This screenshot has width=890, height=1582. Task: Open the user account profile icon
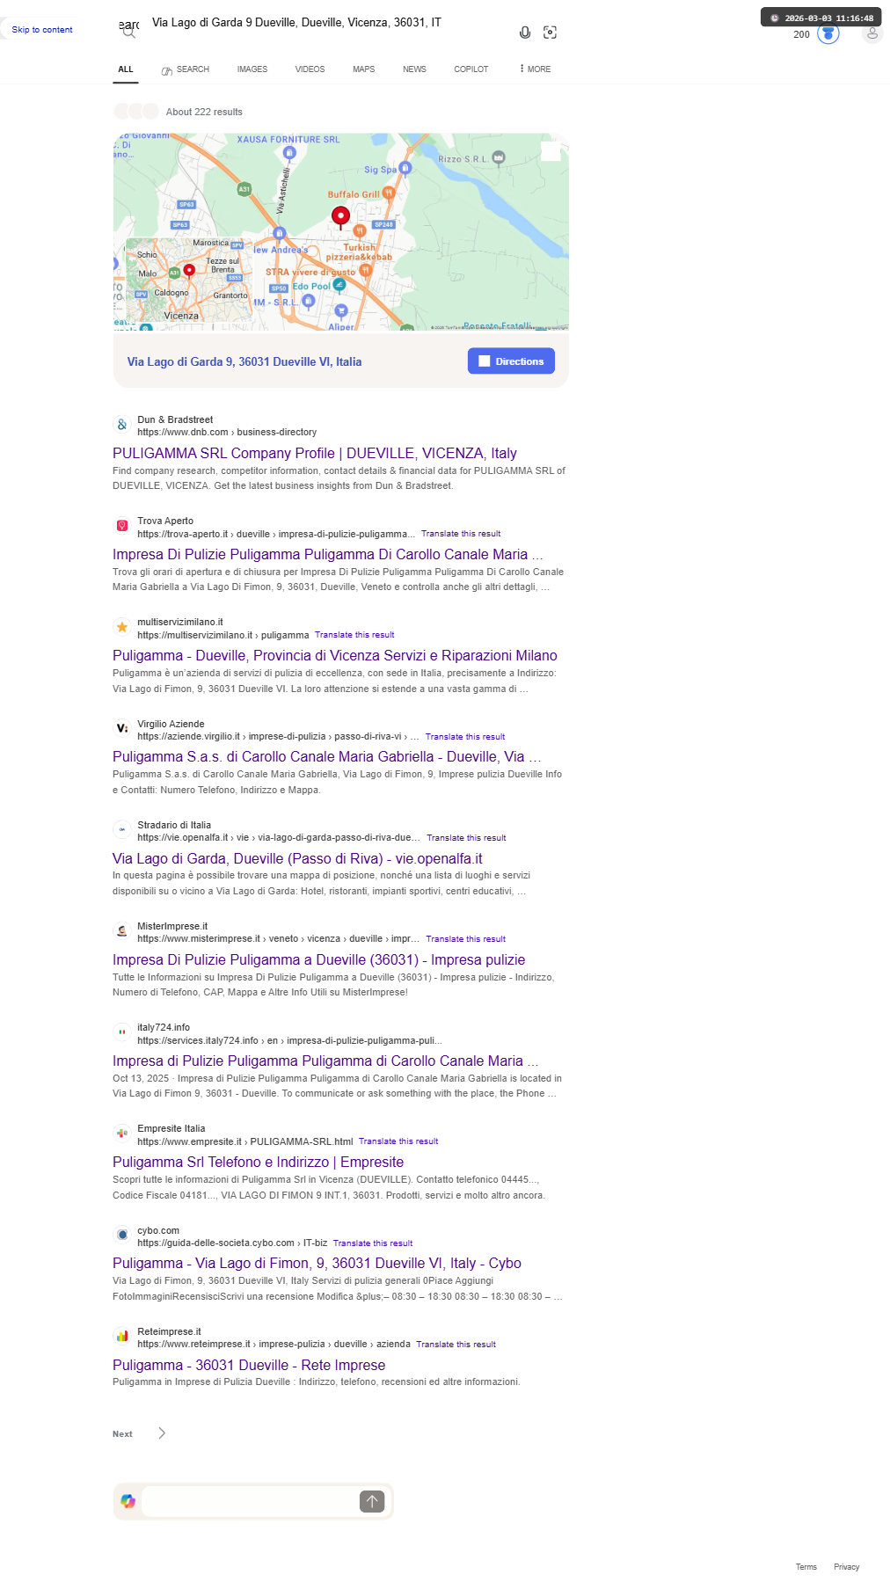pos(872,33)
